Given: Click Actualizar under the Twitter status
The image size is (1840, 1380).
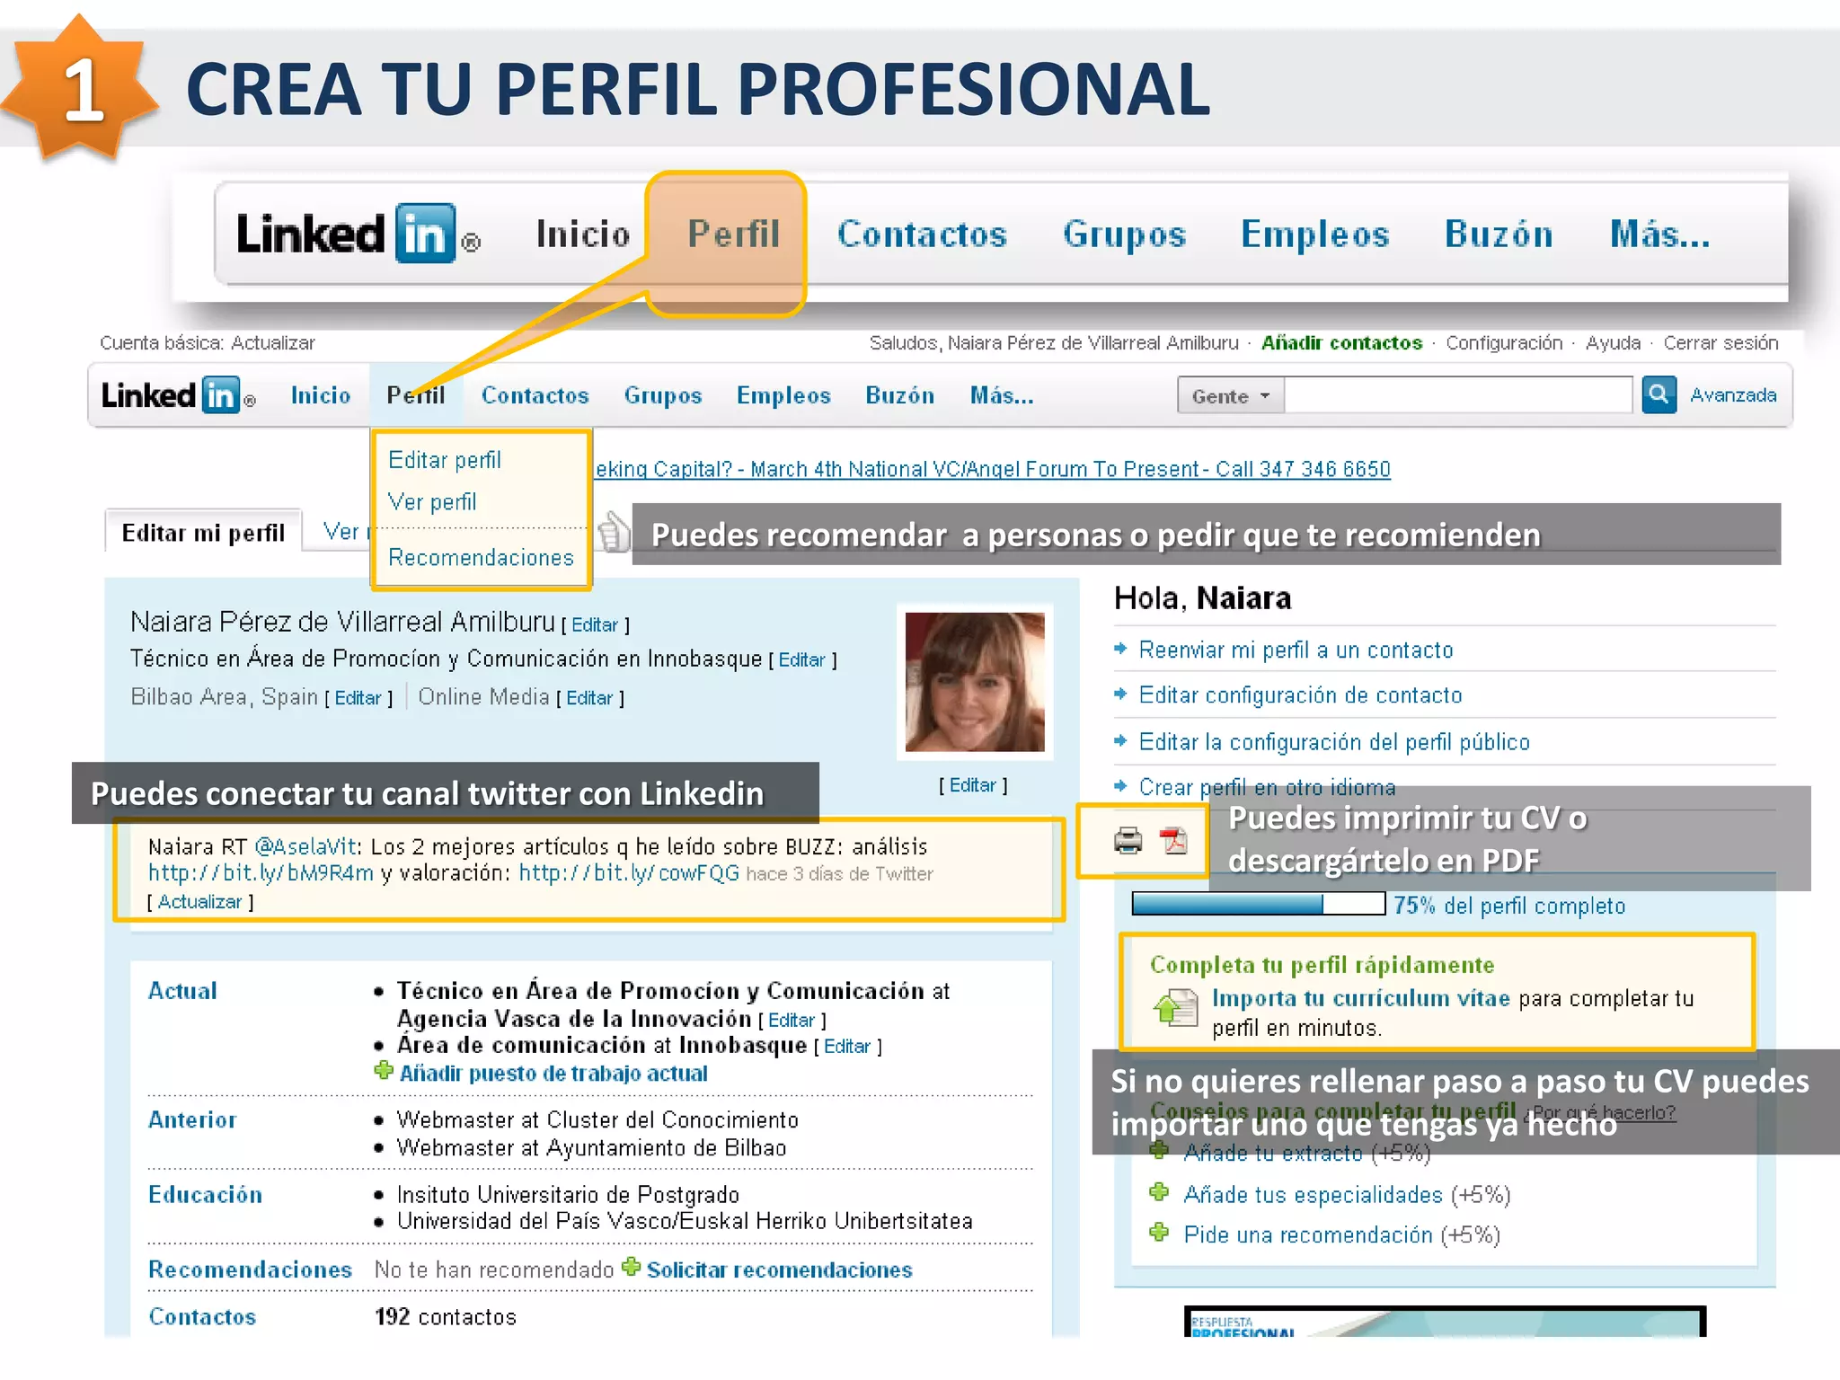Looking at the screenshot, I should pyautogui.click(x=200, y=902).
